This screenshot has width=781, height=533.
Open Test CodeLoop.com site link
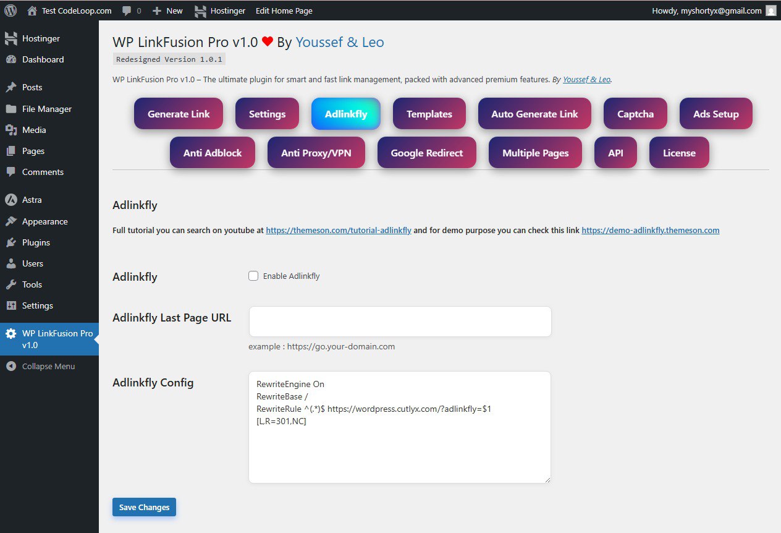[77, 11]
